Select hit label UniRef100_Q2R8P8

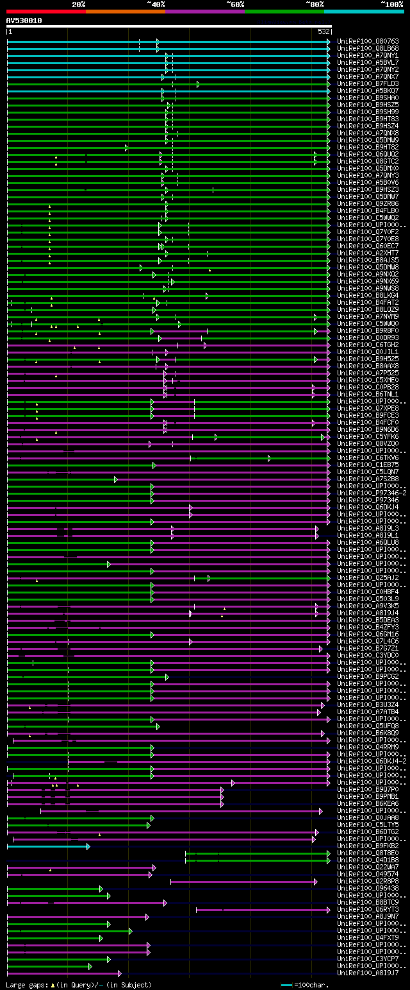click(x=368, y=881)
